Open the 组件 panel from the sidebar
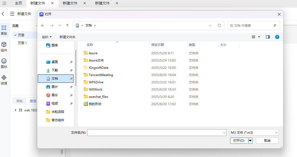297x157 pixels. tap(4, 46)
